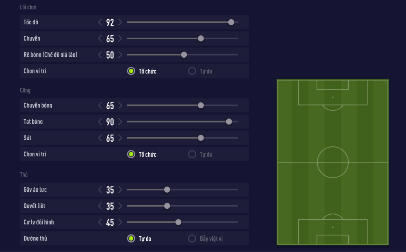Increase Cự ly đội hình with right arrow
The height and width of the screenshot is (252, 406).
pos(120,223)
